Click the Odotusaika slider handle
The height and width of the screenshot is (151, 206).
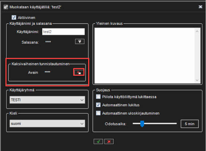pos(142,124)
